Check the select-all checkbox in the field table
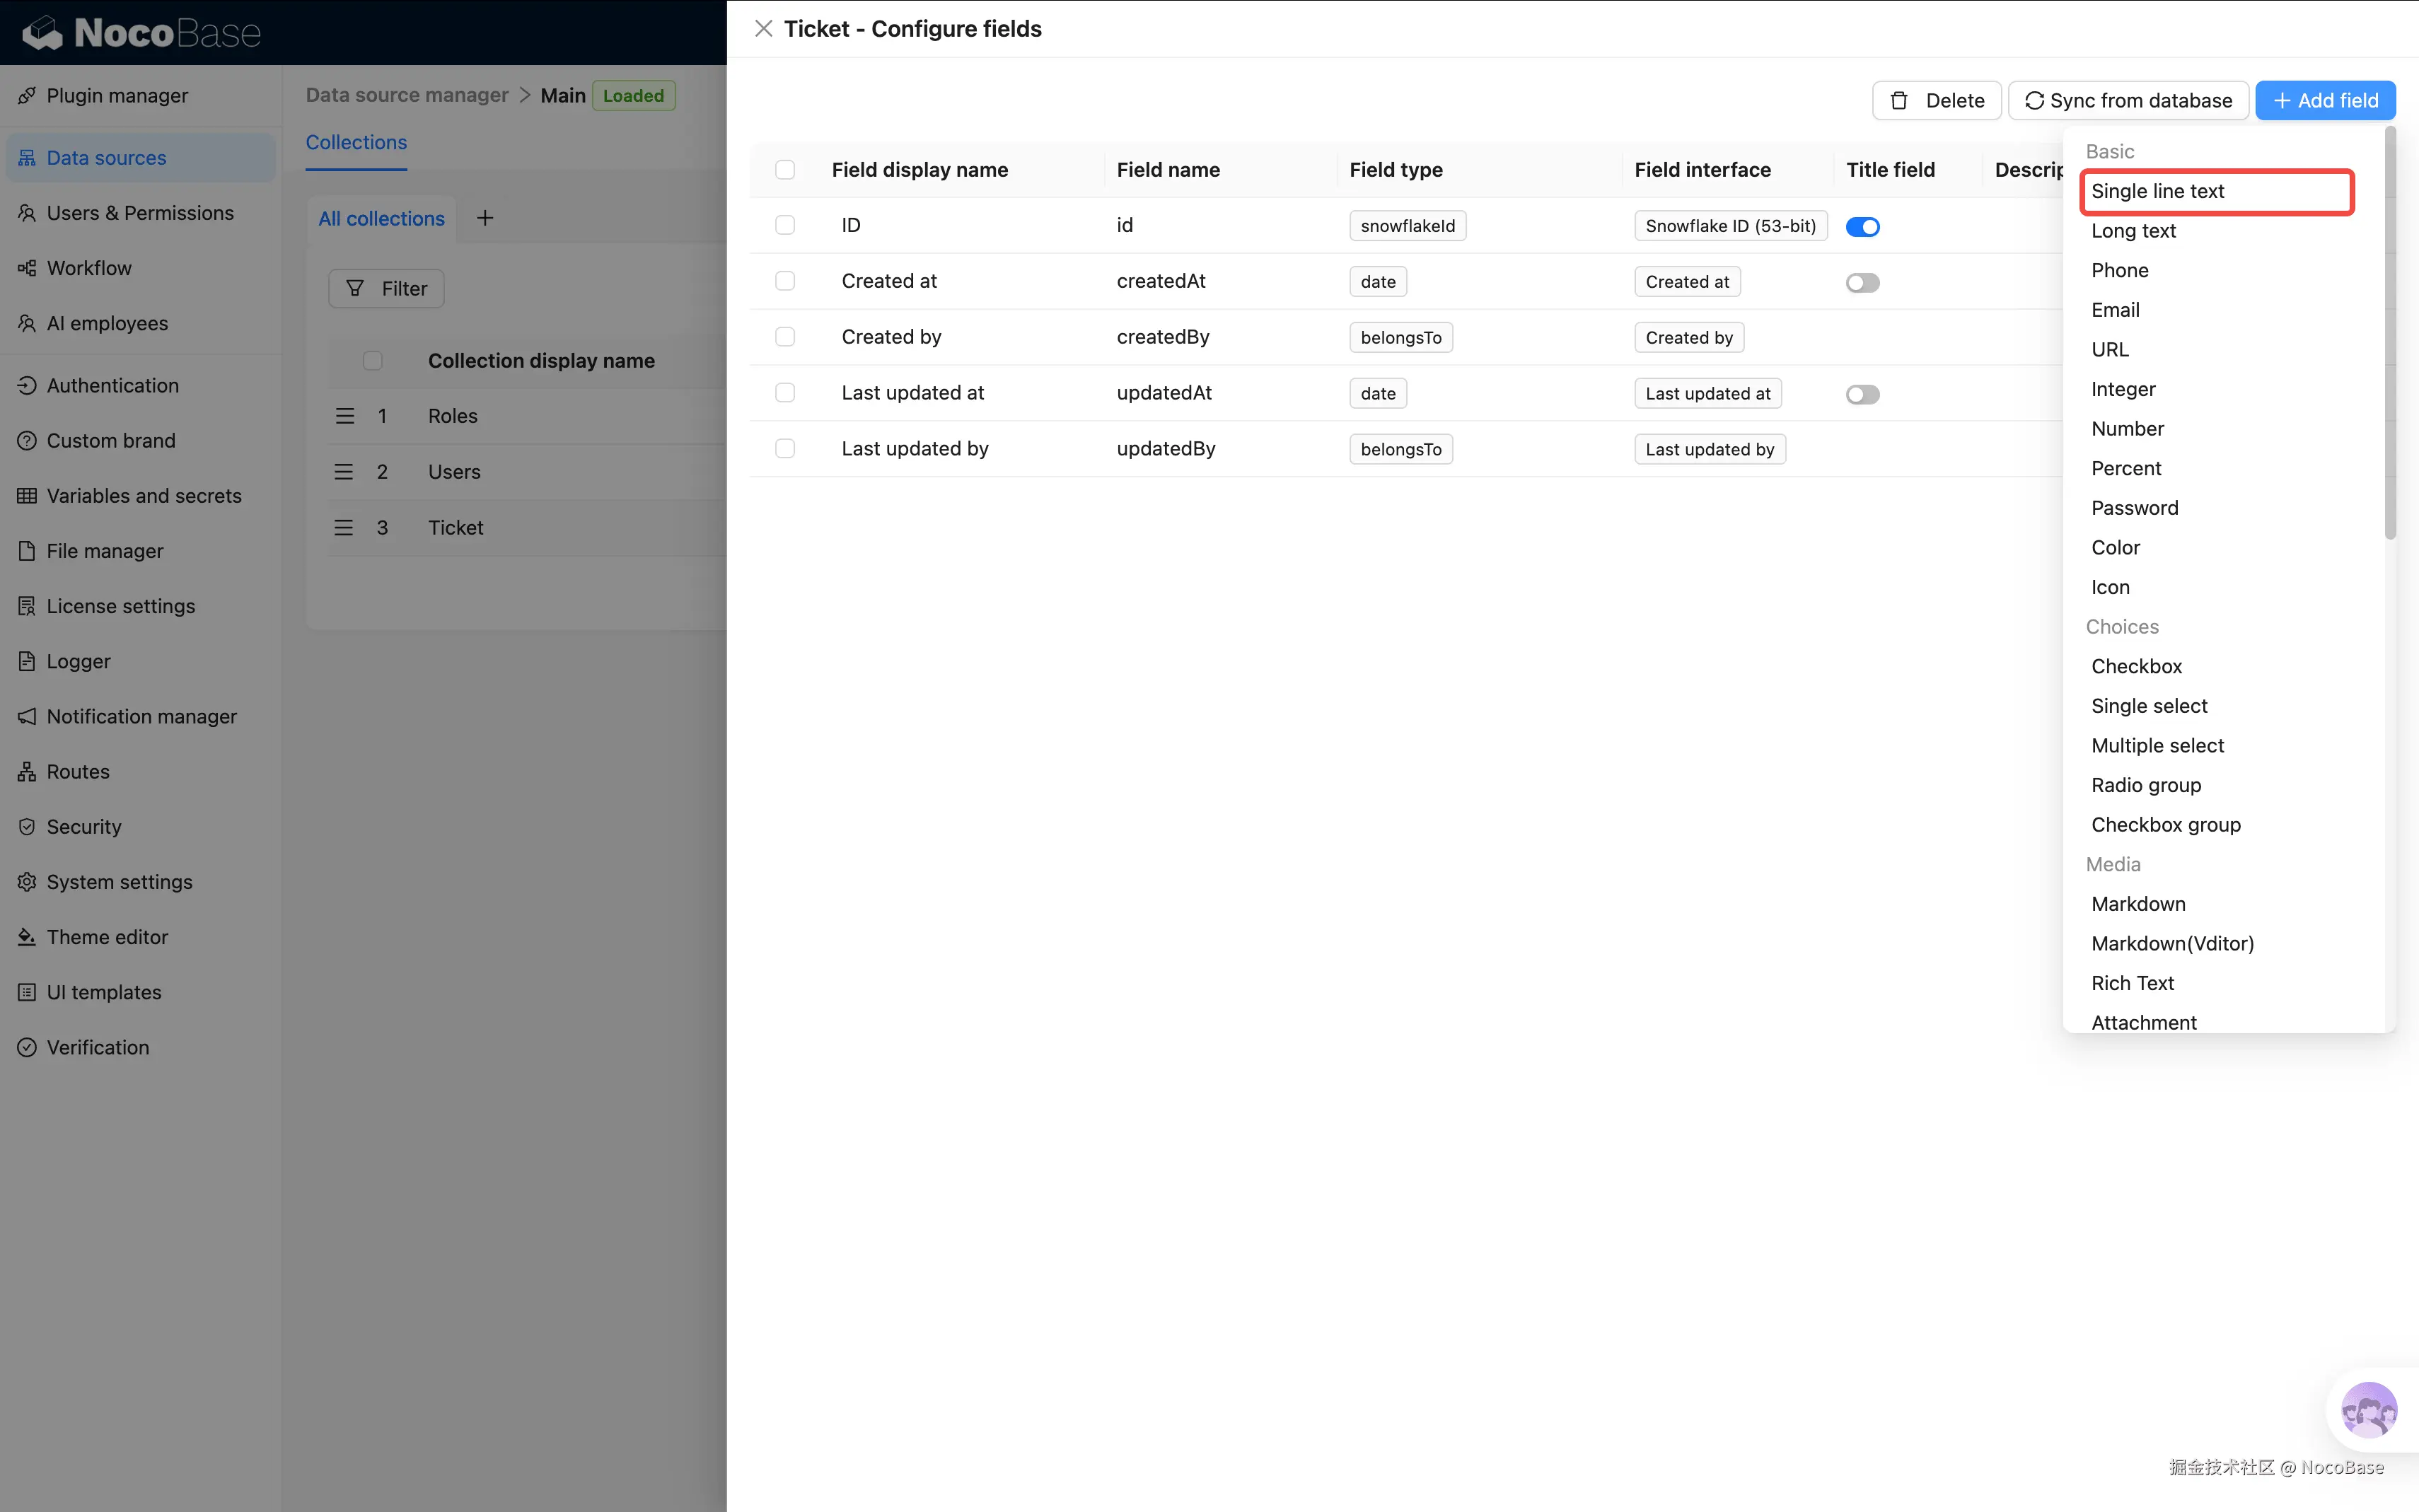This screenshot has height=1512, width=2419. [785, 170]
